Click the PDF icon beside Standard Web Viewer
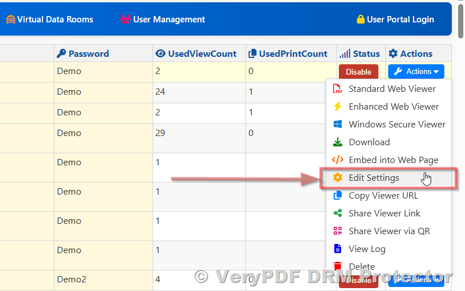Viewport: 465px width, 291px height. [338, 89]
